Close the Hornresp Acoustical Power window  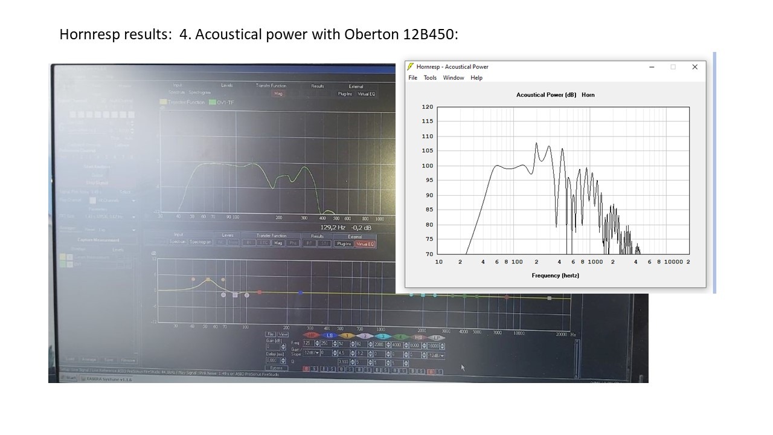point(694,66)
